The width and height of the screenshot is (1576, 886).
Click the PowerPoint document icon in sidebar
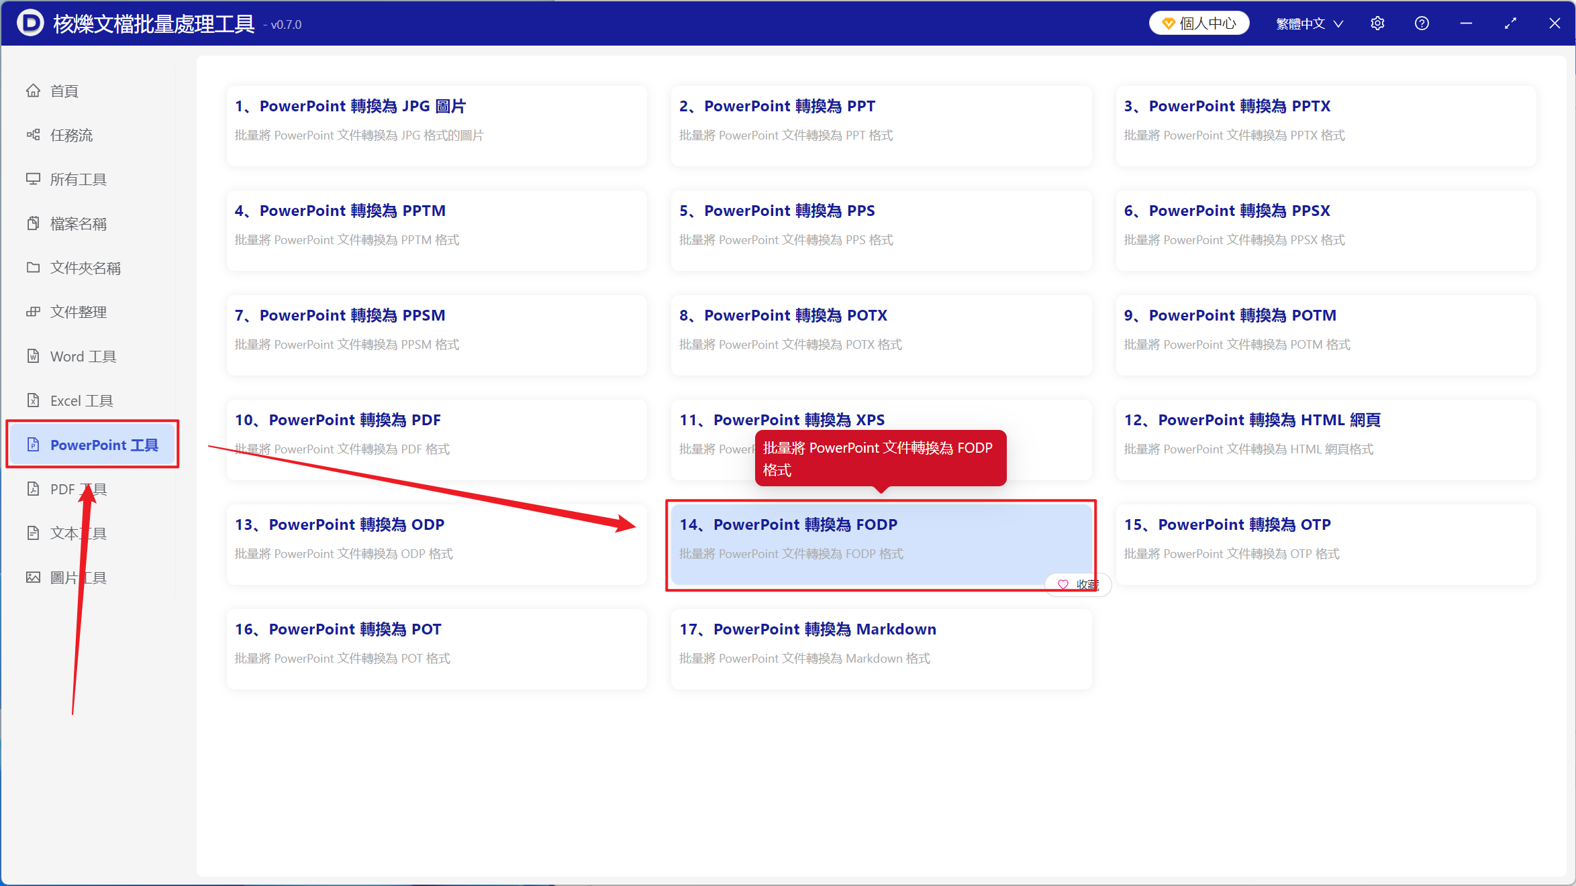click(33, 445)
